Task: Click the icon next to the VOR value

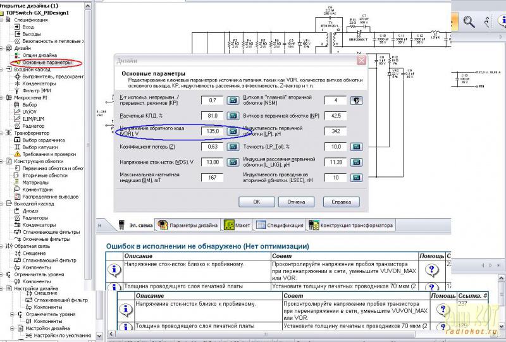Action: pyautogui.click(x=233, y=131)
